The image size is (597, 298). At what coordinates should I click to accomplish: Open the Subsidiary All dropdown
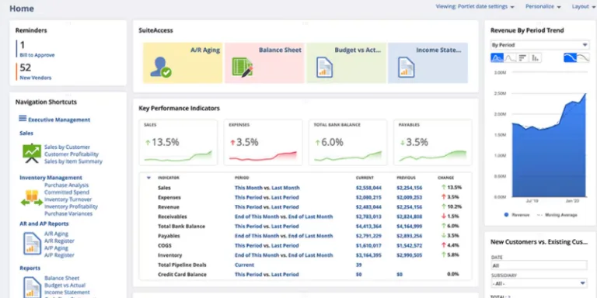pyautogui.click(x=539, y=283)
